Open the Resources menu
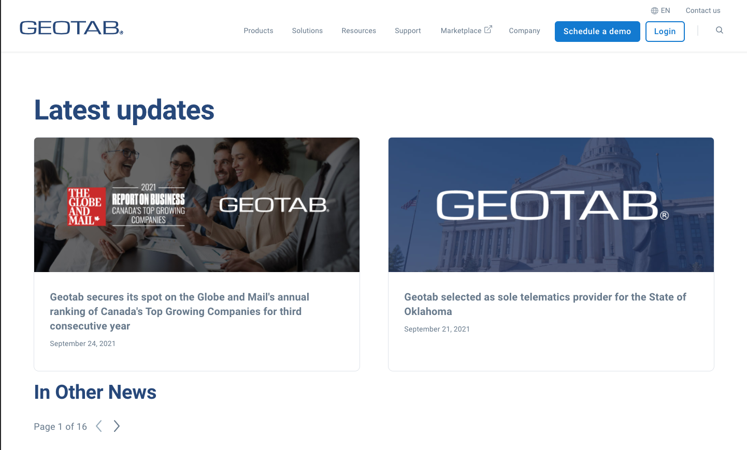This screenshot has height=450, width=747. 359,31
